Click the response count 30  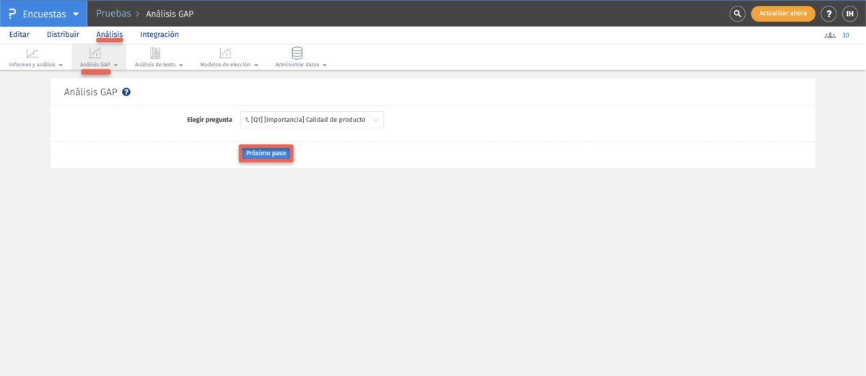(846, 35)
